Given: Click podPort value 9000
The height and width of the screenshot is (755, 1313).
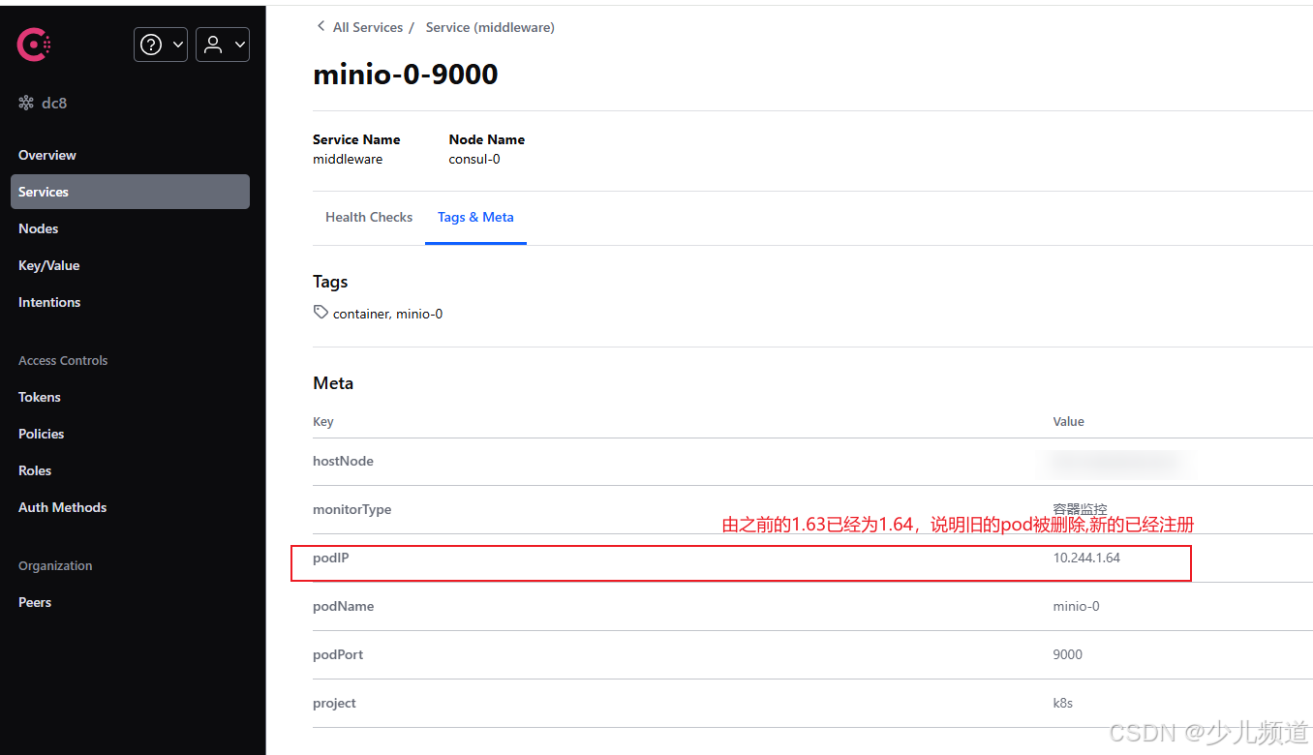Looking at the screenshot, I should [1068, 654].
